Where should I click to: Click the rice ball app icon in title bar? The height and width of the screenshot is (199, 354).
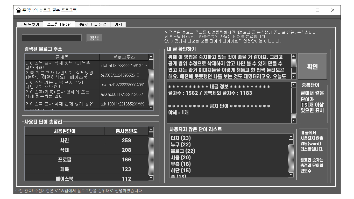point(18,10)
